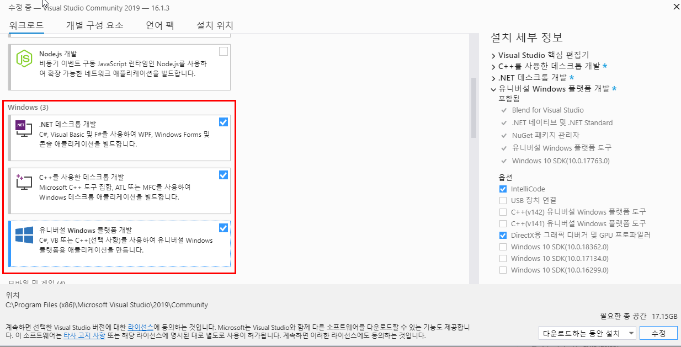Viewport: 681px width, 347px height.
Task: Uncheck the 유니버설 Windows 플랫폼 개발 workload checkbox
Action: coord(224,228)
